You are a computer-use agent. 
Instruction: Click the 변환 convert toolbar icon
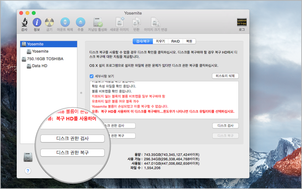(136, 22)
